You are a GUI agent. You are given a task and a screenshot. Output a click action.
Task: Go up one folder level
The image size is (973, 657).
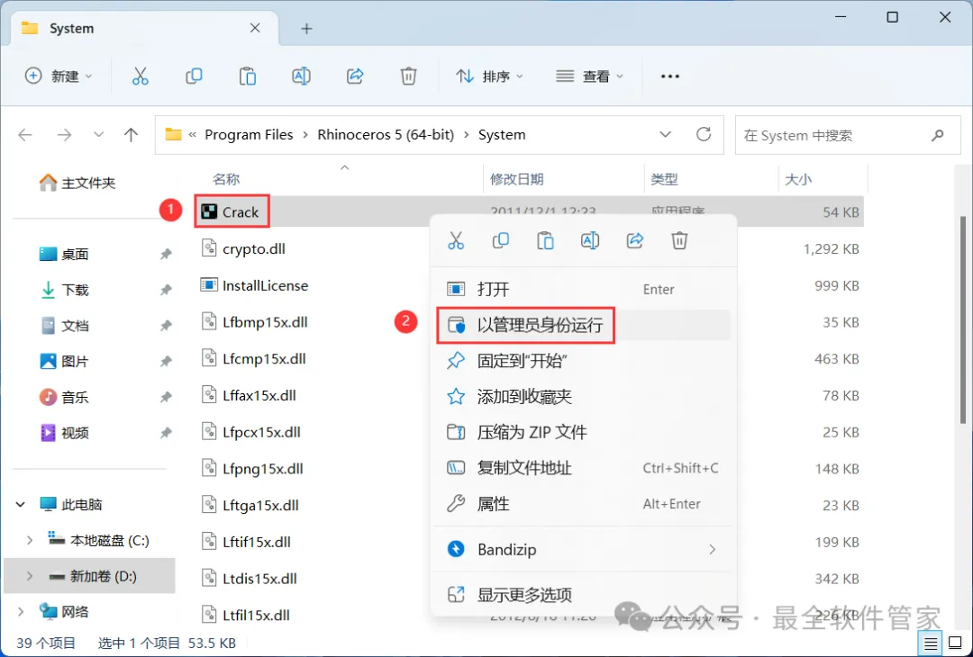click(x=131, y=134)
